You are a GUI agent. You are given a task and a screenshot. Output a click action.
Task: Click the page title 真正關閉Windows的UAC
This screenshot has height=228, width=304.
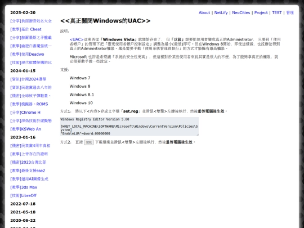(105, 21)
